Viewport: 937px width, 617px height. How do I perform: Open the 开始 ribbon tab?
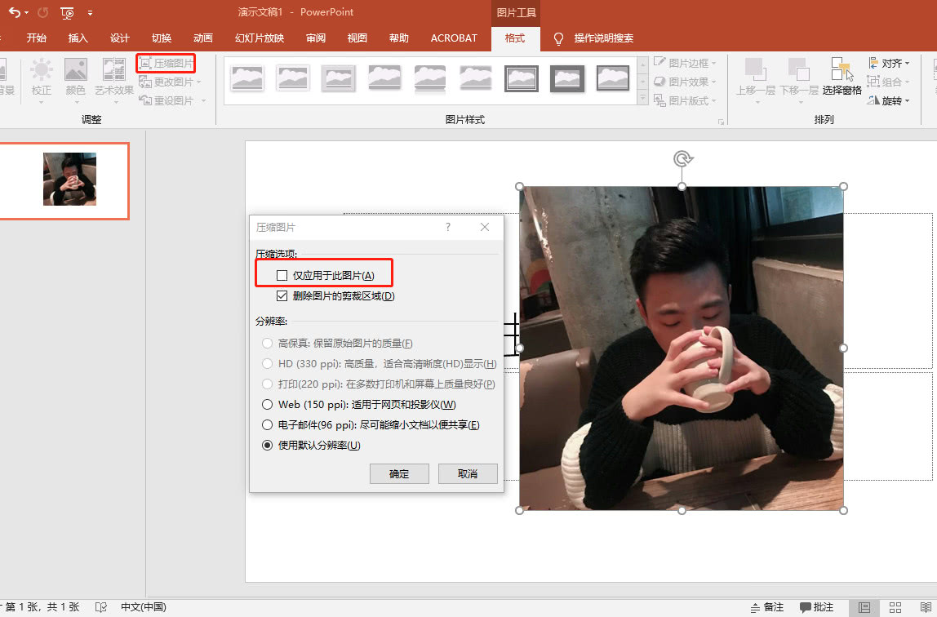point(37,38)
